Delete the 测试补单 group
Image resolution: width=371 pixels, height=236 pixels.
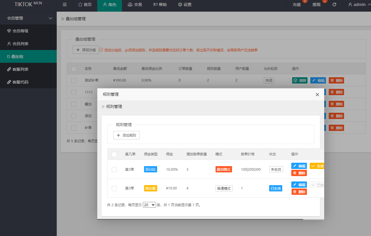[336, 80]
